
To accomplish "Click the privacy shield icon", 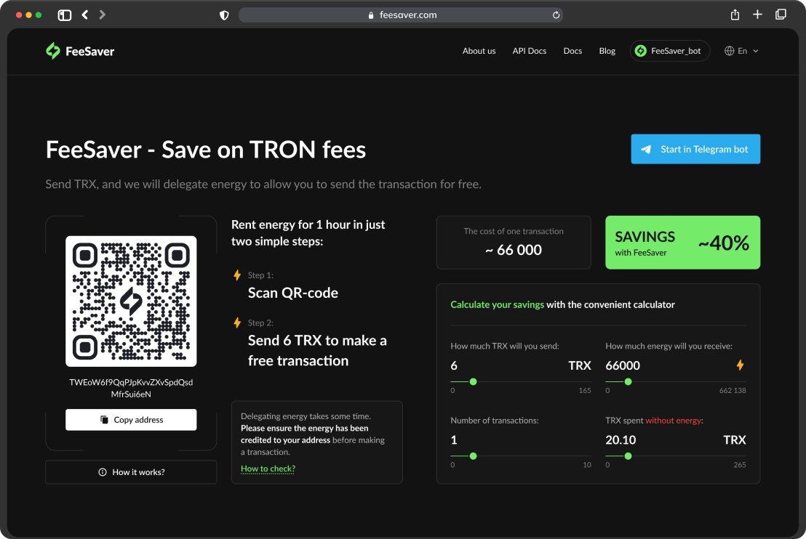I will (x=224, y=15).
